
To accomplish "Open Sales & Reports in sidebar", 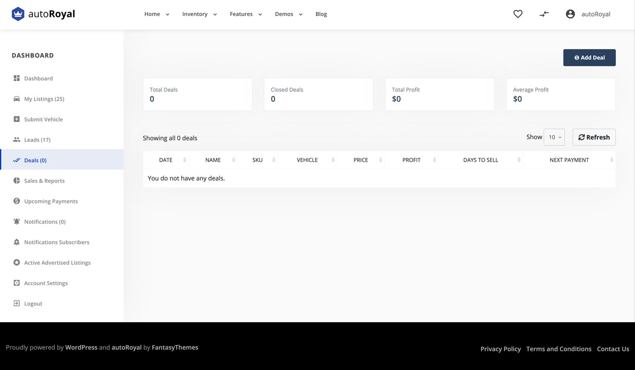I will 44,181.
